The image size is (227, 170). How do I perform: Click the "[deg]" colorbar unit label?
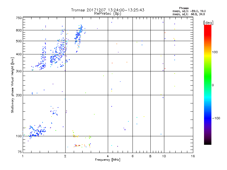(208, 23)
